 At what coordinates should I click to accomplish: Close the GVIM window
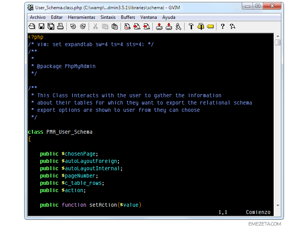click(x=272, y=6)
